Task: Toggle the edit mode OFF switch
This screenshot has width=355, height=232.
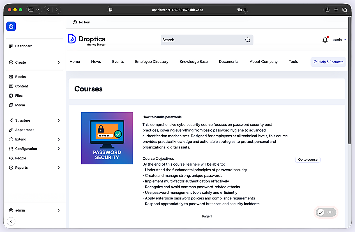Action: (326, 212)
